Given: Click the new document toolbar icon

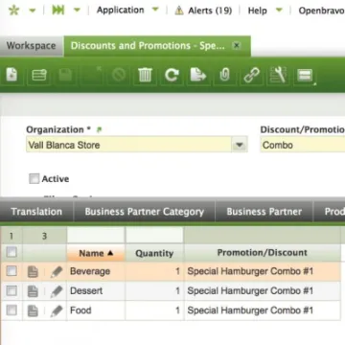Looking at the screenshot, I should 11,76.
